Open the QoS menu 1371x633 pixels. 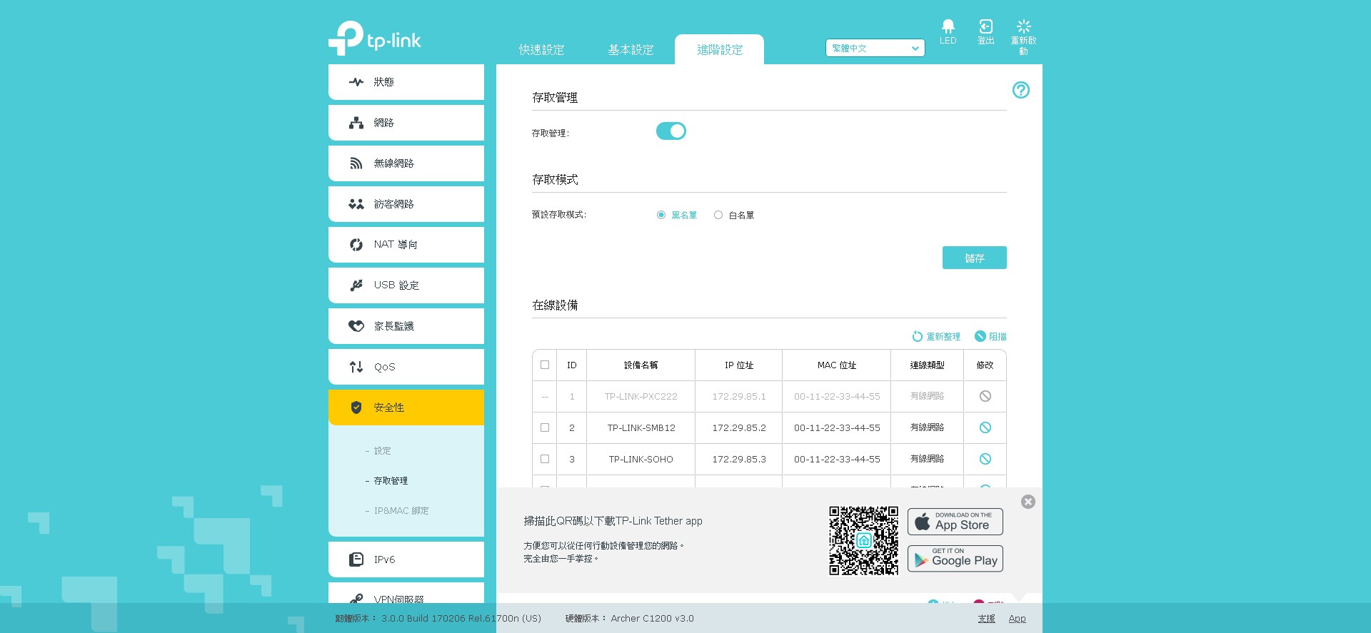point(406,367)
